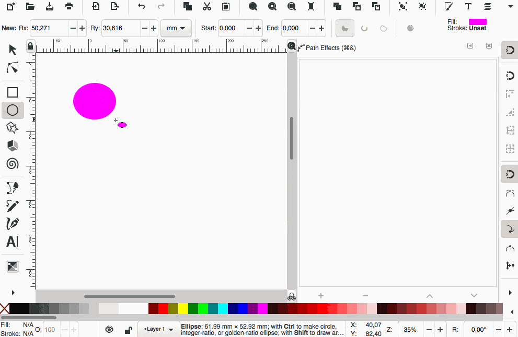
Task: Move the path effect down
Action: (474, 296)
